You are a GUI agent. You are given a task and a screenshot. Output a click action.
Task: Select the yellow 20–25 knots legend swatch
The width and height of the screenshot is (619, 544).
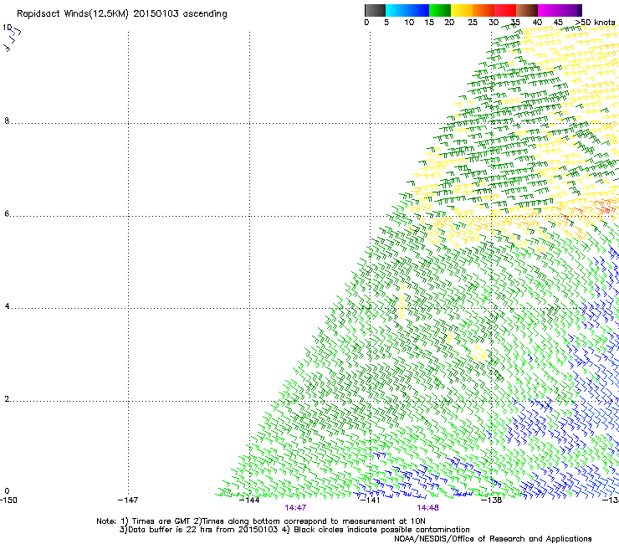[x=462, y=10]
